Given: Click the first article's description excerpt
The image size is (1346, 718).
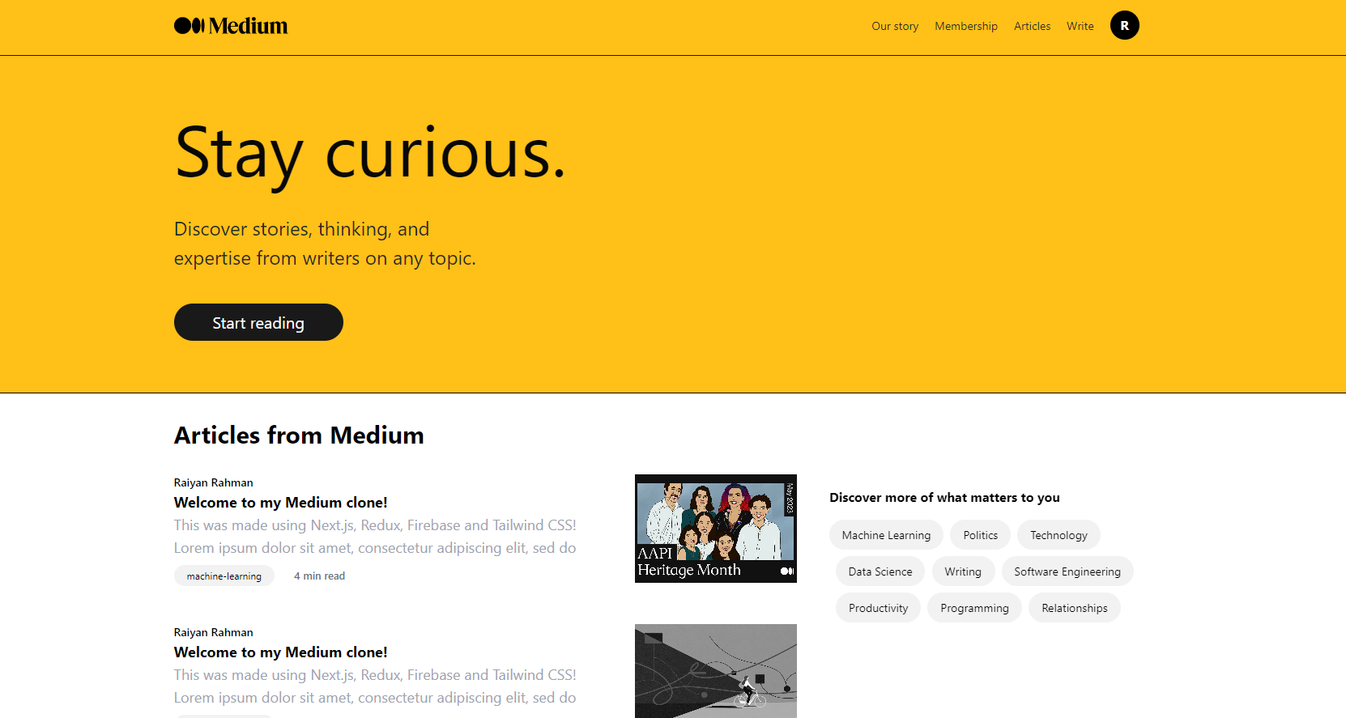Looking at the screenshot, I should 375,537.
